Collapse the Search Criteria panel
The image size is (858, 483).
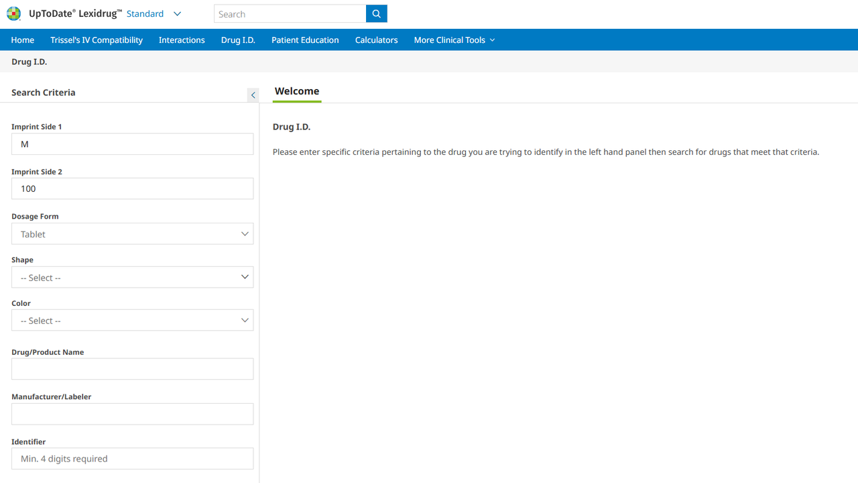click(x=253, y=95)
